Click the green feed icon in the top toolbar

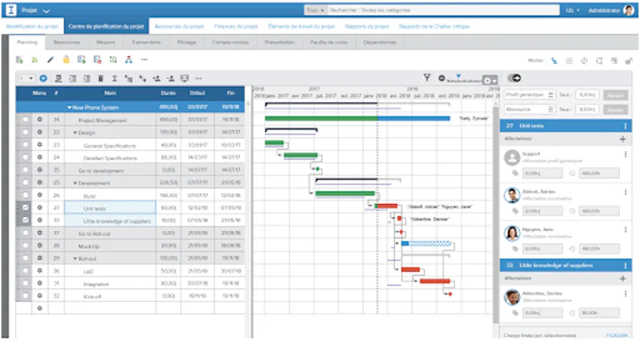[x=35, y=60]
